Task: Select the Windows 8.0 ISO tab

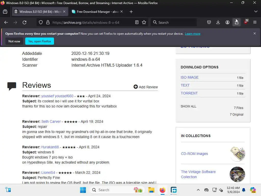Action: click(x=40, y=12)
